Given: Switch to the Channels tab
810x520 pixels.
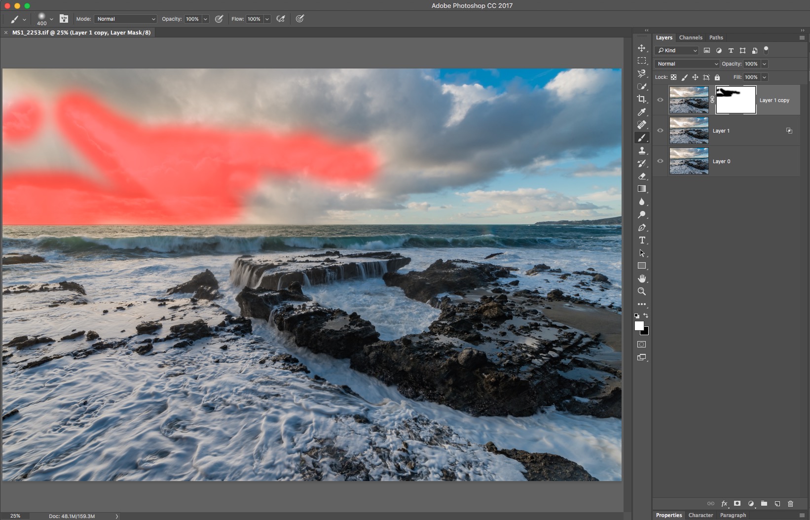Looking at the screenshot, I should 690,37.
